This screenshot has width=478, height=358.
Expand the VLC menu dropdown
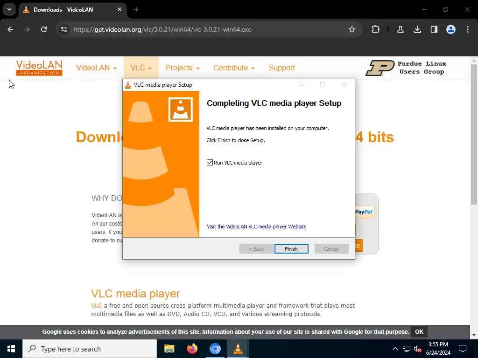coord(141,68)
